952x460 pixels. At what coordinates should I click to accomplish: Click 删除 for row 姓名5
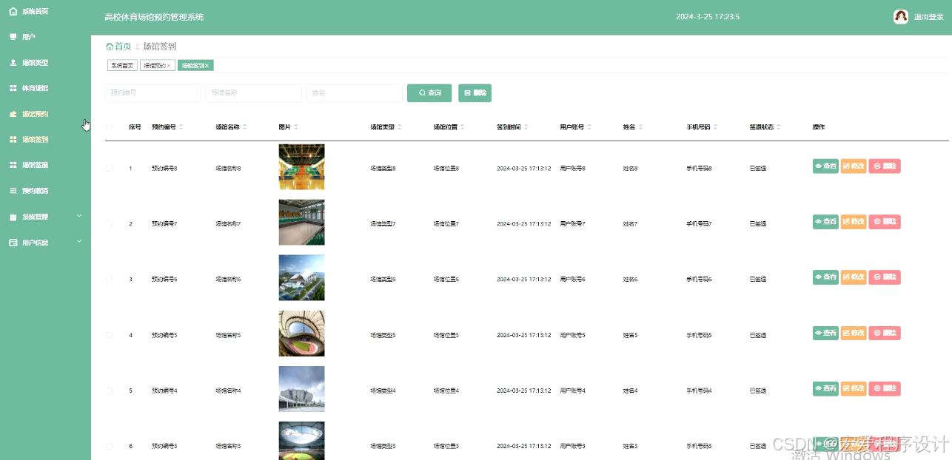885,333
